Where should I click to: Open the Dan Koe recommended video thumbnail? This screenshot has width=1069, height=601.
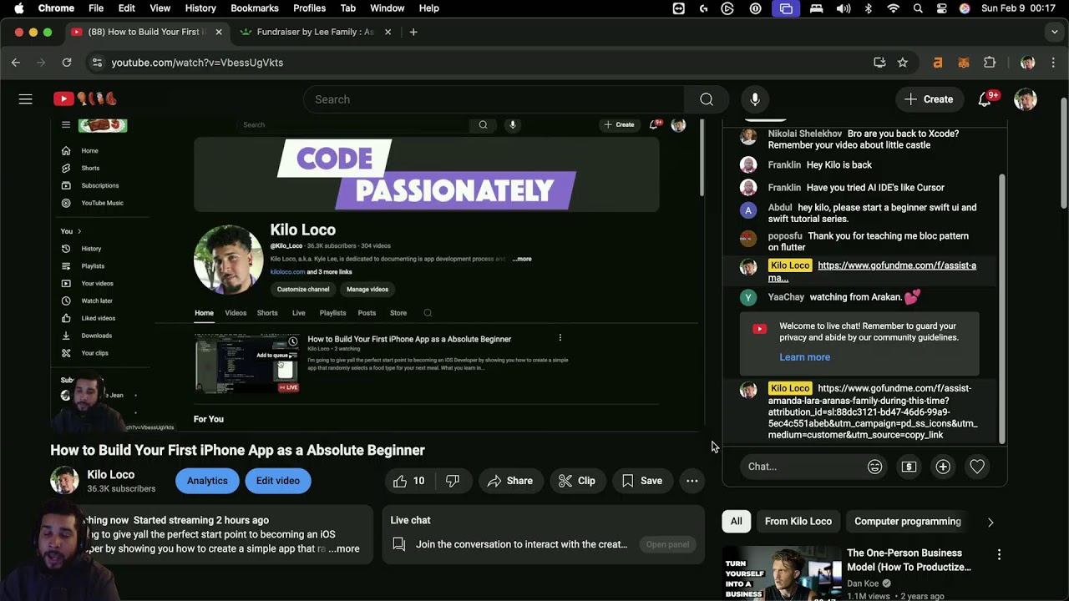tap(783, 573)
